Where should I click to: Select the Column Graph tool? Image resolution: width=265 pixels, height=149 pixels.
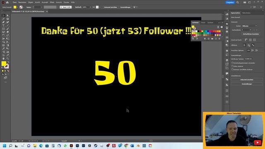click(x=7, y=52)
